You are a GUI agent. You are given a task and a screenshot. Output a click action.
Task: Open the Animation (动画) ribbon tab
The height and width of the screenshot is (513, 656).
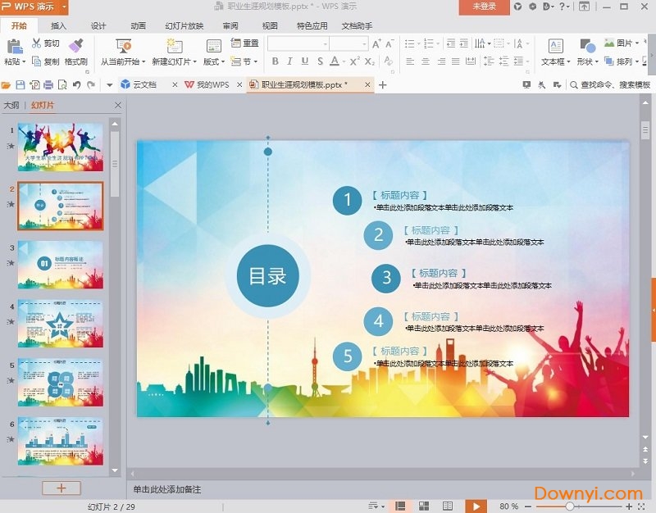[138, 25]
